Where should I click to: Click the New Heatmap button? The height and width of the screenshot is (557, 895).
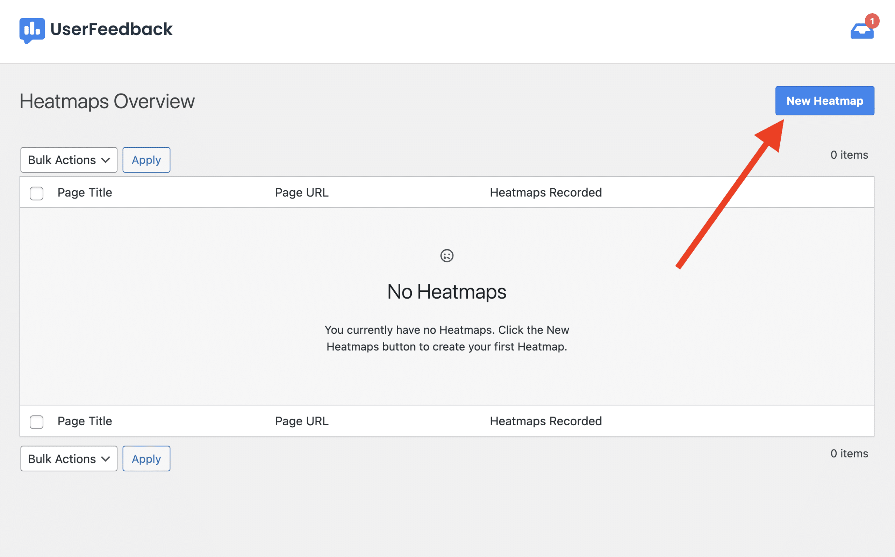click(824, 101)
